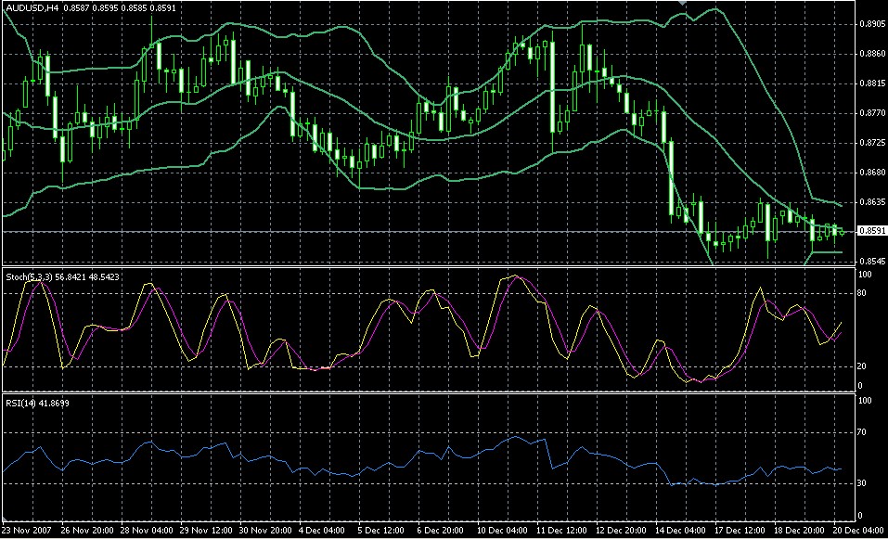The height and width of the screenshot is (539, 888).
Task: Click the 28 Nov 04:00 time label
Action: tap(146, 531)
